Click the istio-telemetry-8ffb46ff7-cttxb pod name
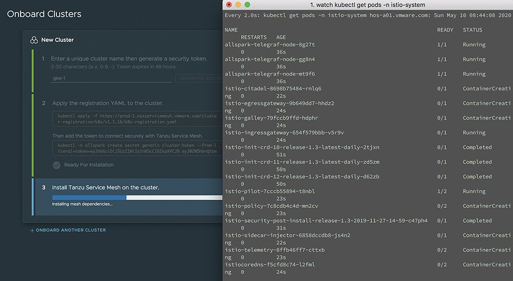 [275, 250]
